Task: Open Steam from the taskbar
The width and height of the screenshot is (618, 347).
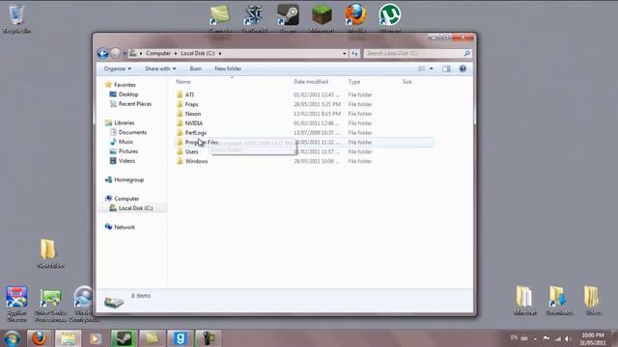Action: pyautogui.click(x=124, y=338)
